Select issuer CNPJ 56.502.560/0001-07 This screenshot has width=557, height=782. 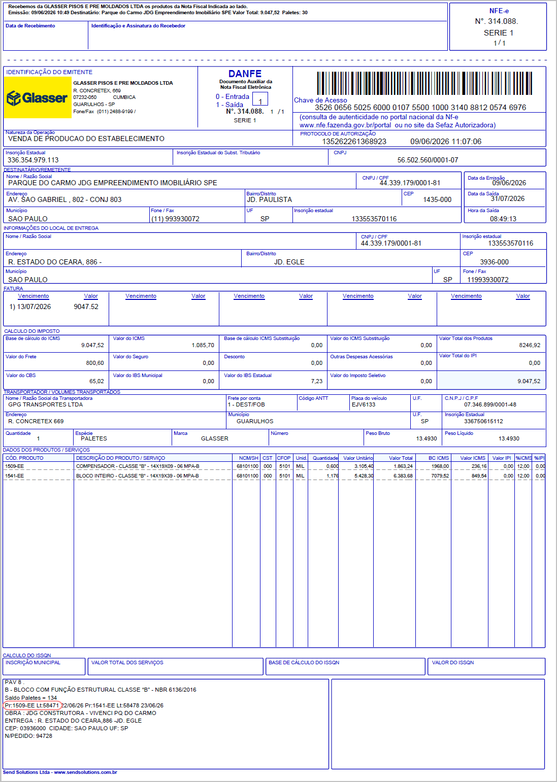tap(428, 160)
